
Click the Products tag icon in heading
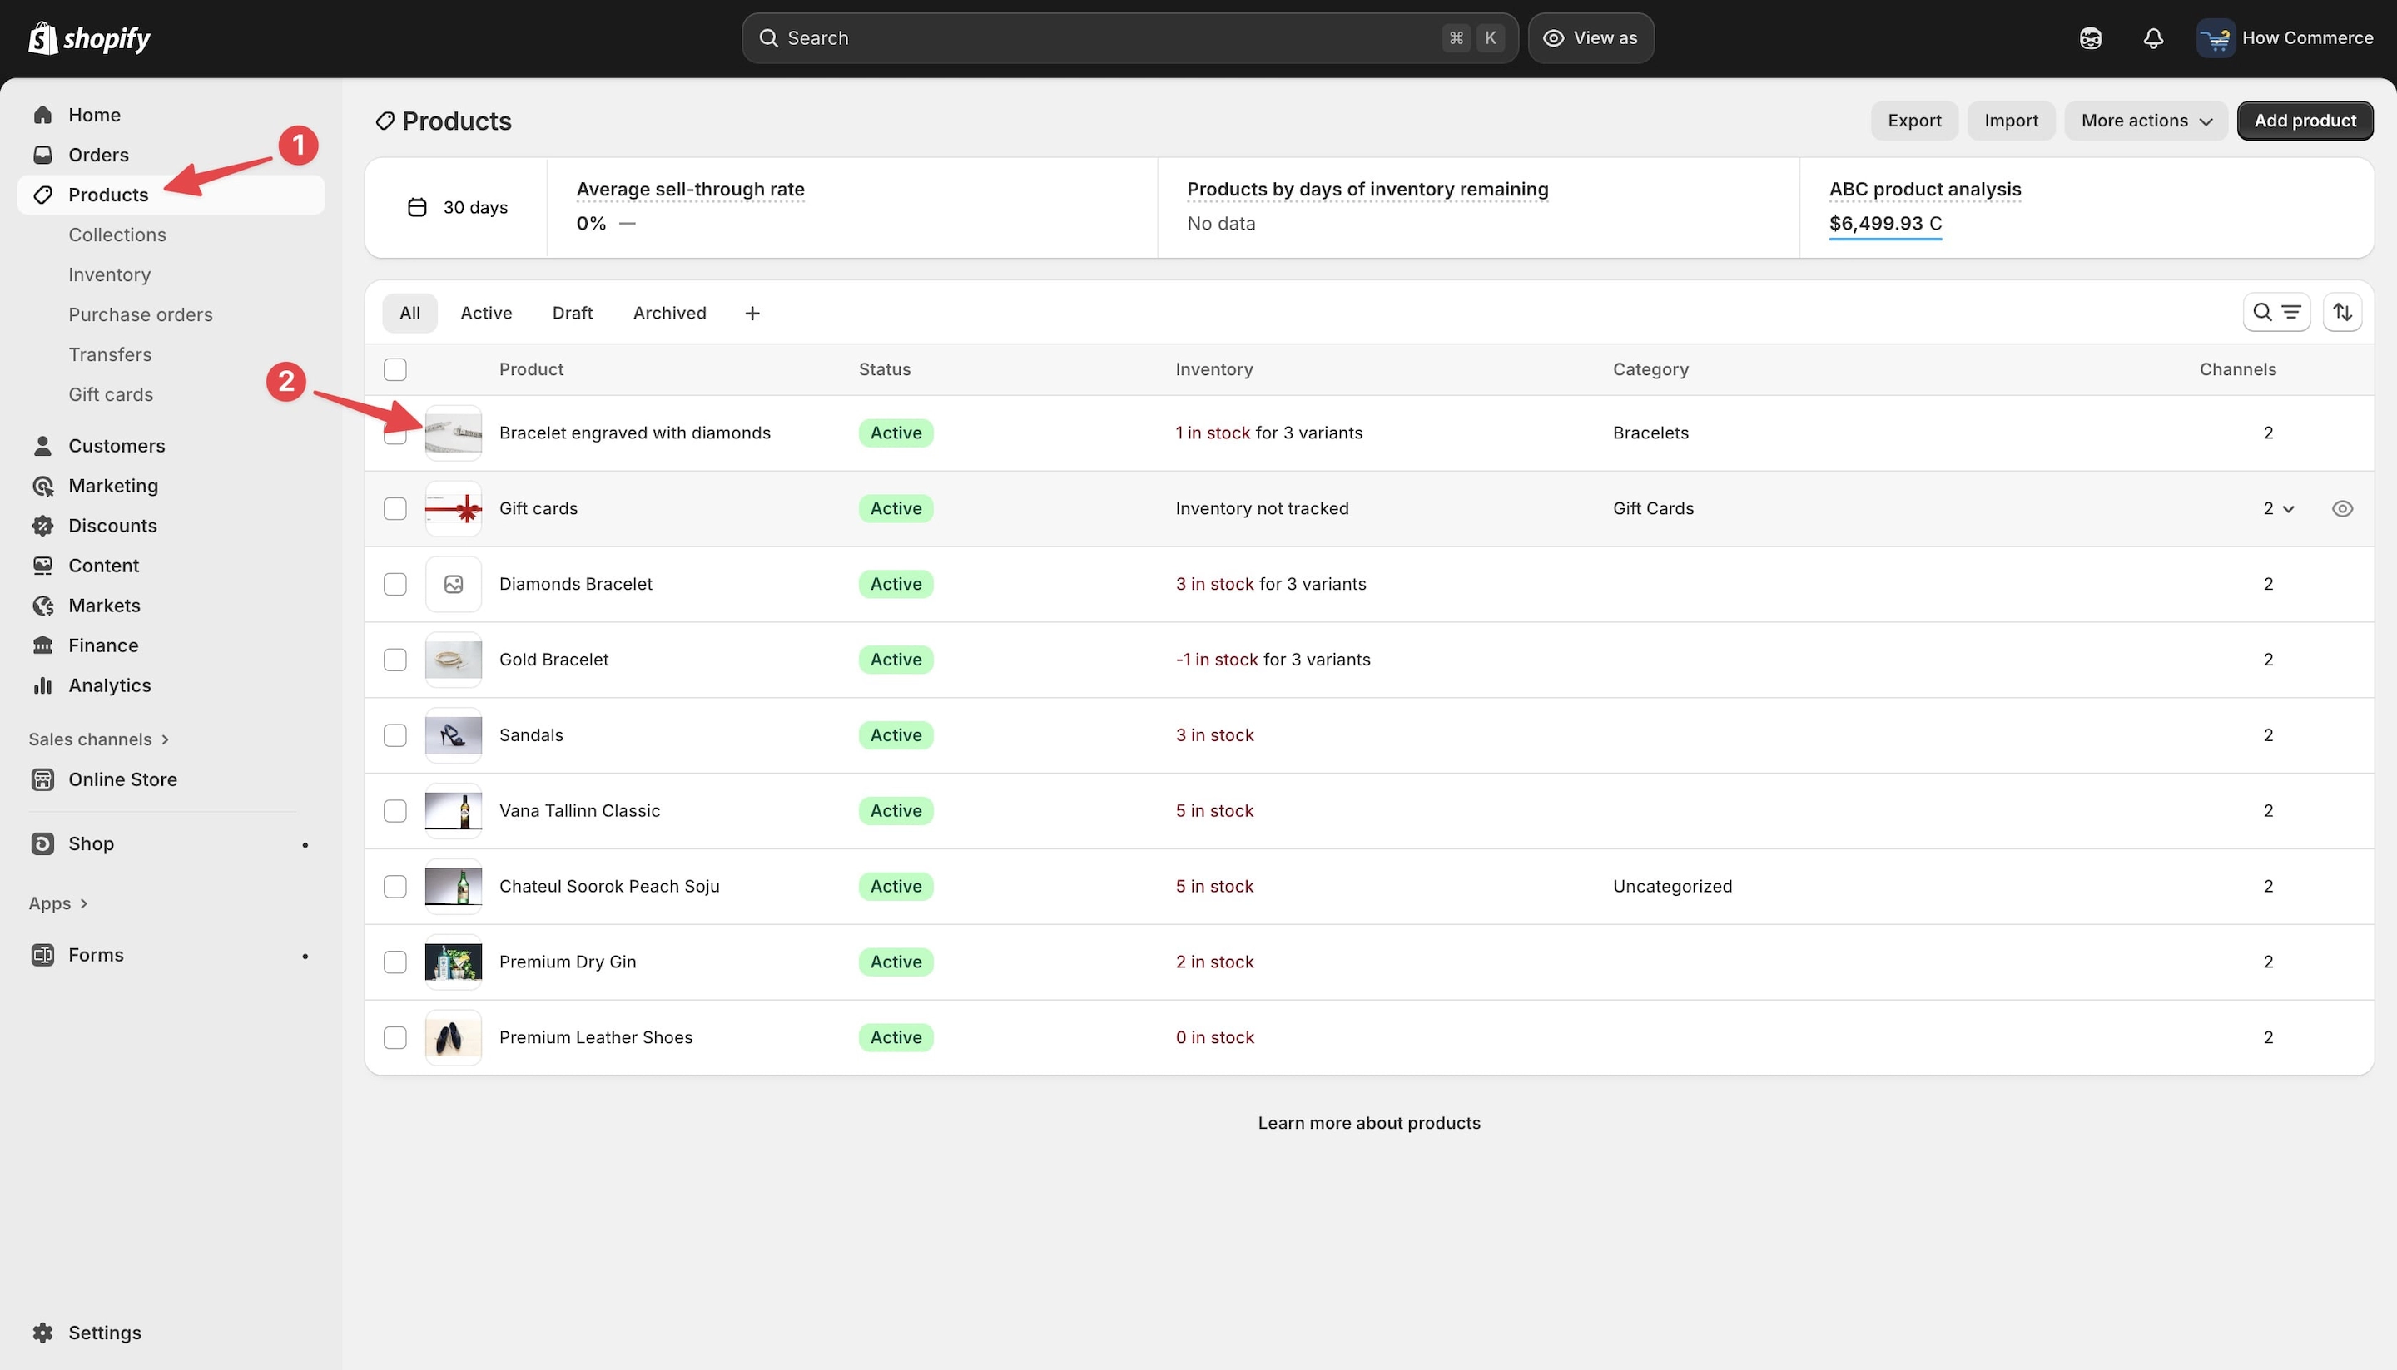click(385, 121)
